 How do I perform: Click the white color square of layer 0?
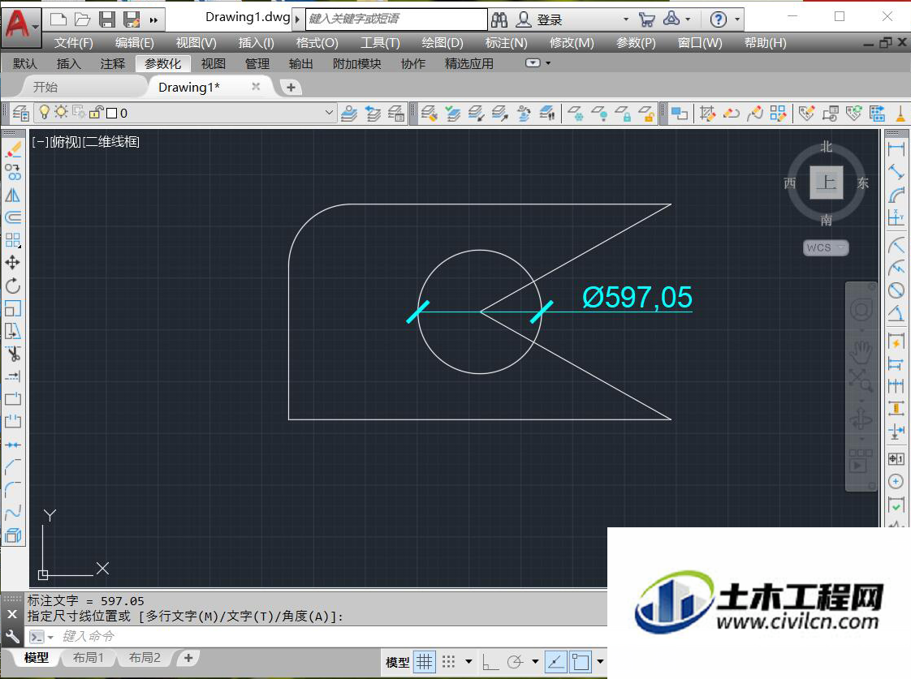[112, 114]
